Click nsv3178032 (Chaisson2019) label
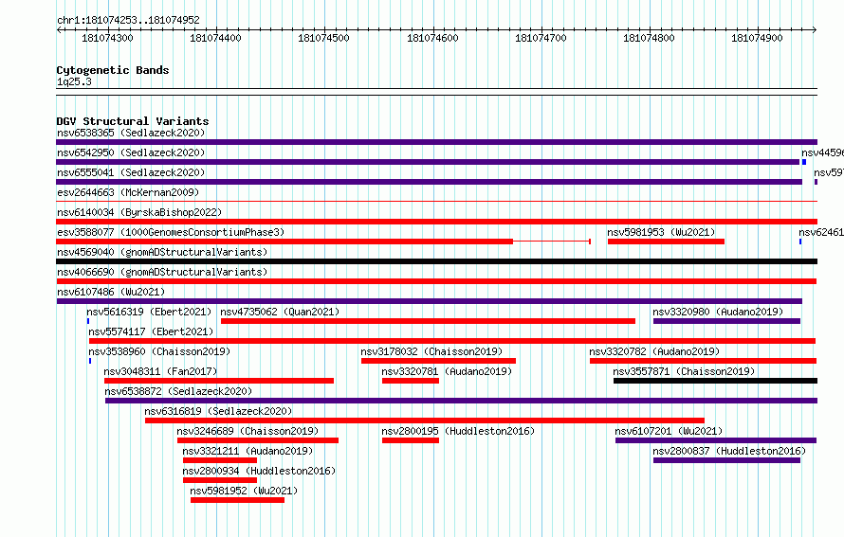The height and width of the screenshot is (537, 844). [431, 351]
